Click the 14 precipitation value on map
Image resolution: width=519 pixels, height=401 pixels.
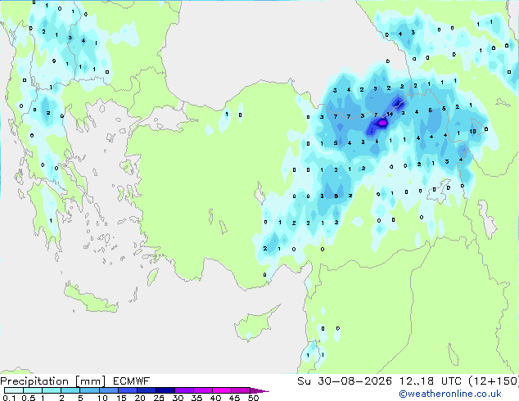[390, 114]
